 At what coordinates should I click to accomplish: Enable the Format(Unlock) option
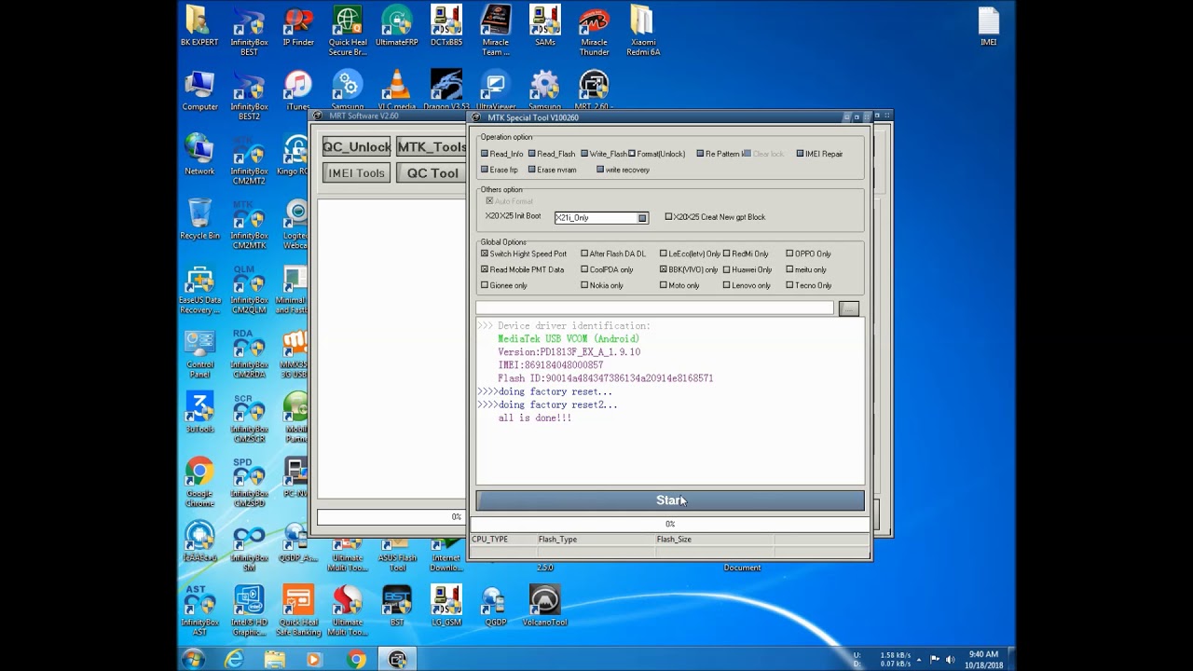[x=632, y=154]
